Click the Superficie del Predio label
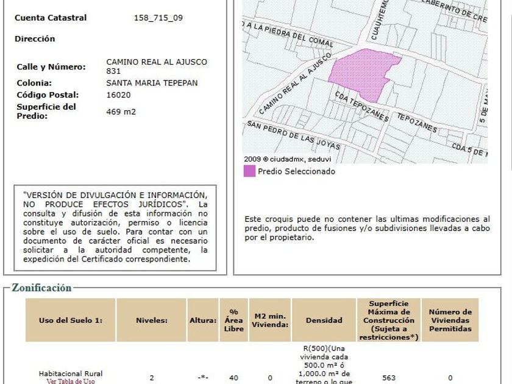This screenshot has width=512, height=384. [46, 112]
